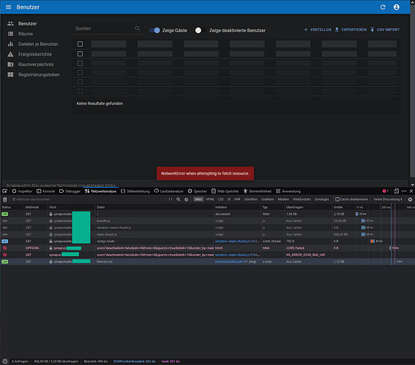Filter network requests by CSS
The height and width of the screenshot is (365, 415).
tap(221, 199)
